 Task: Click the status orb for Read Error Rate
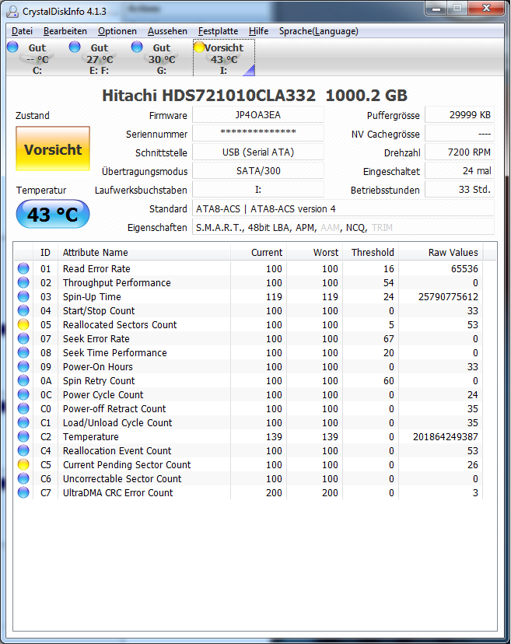pyautogui.click(x=23, y=268)
